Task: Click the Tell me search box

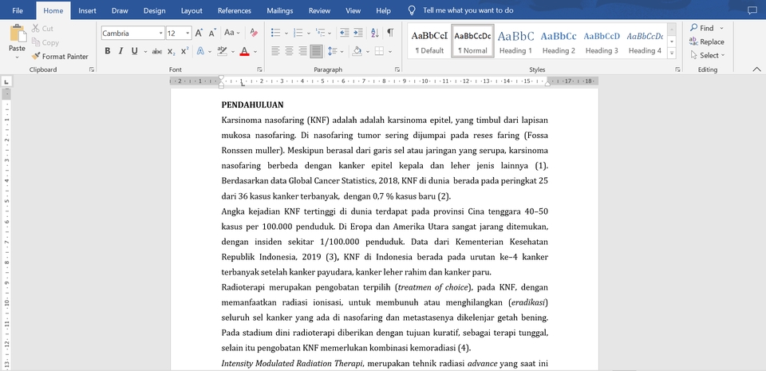Action: [468, 10]
